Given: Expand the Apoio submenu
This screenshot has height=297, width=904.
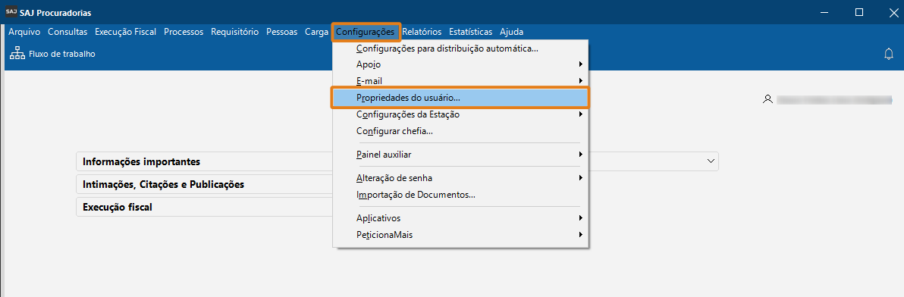Looking at the screenshot, I should click(460, 64).
